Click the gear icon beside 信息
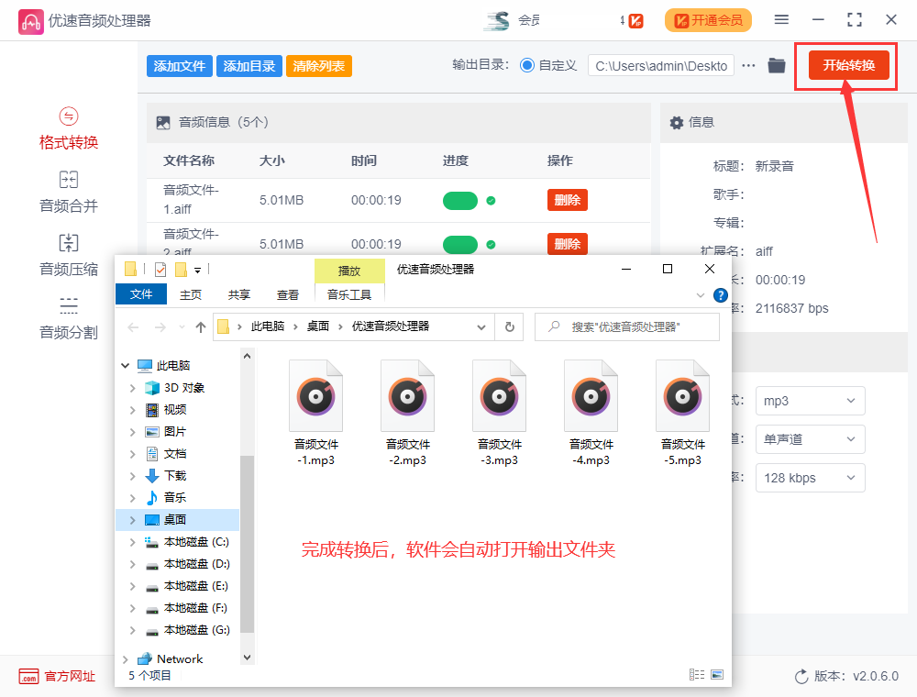 676,121
